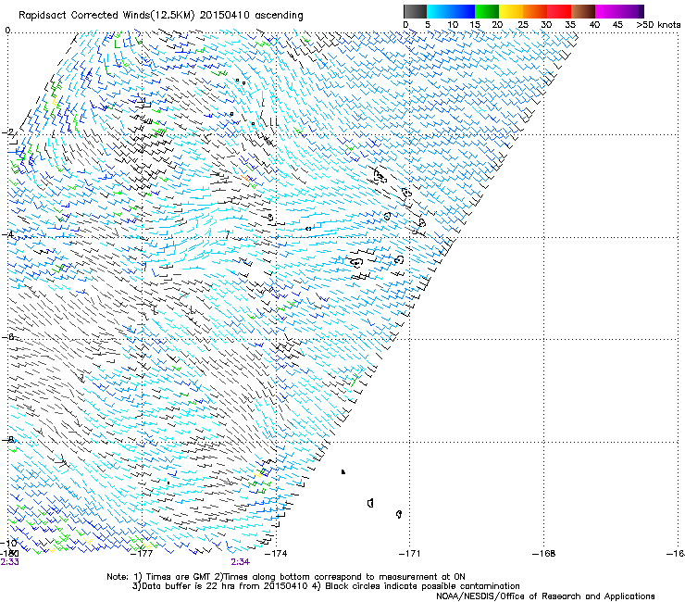Click the latitude label -4
Viewport: 685px width, 602px height.
[x=8, y=234]
